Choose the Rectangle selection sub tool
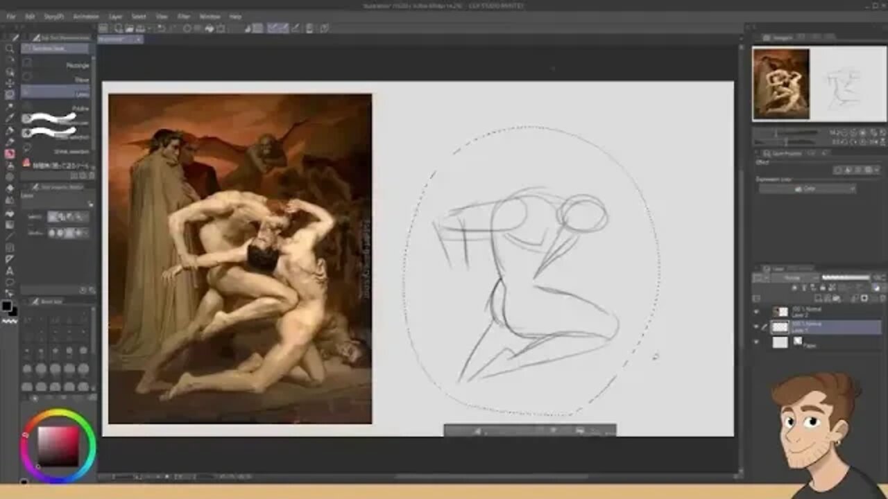This screenshot has width=888, height=499. pyautogui.click(x=55, y=65)
